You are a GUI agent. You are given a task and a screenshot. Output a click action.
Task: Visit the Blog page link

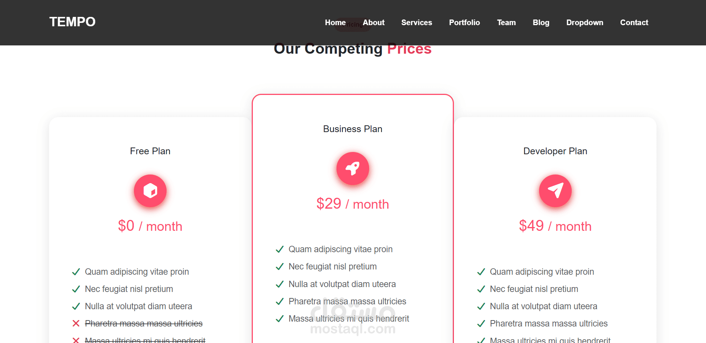point(541,23)
